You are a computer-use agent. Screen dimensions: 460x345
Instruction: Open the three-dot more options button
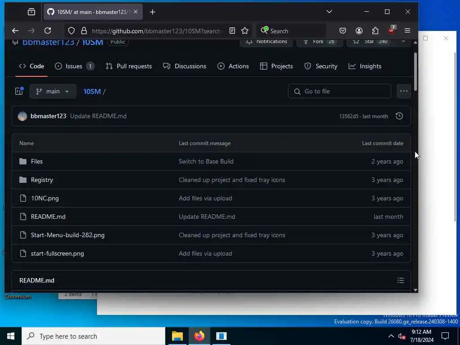point(404,92)
